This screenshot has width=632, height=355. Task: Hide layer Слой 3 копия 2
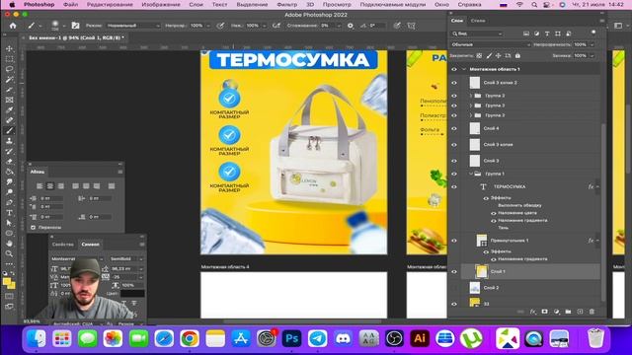[x=454, y=83]
